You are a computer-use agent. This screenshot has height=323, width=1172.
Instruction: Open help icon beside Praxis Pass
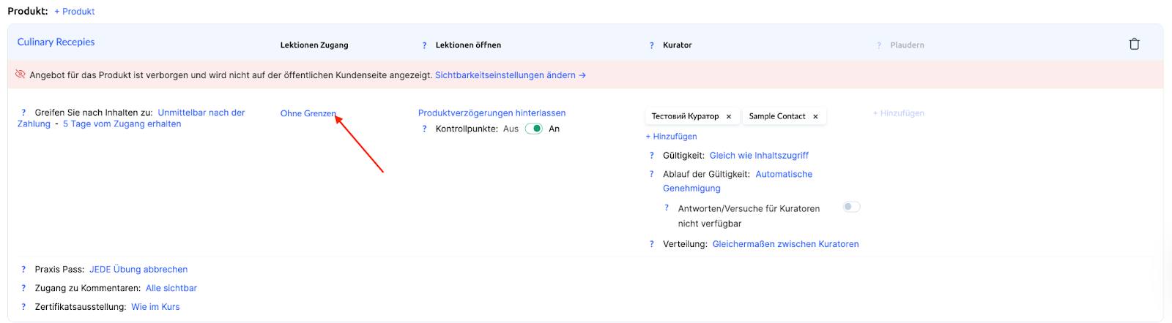(23, 270)
